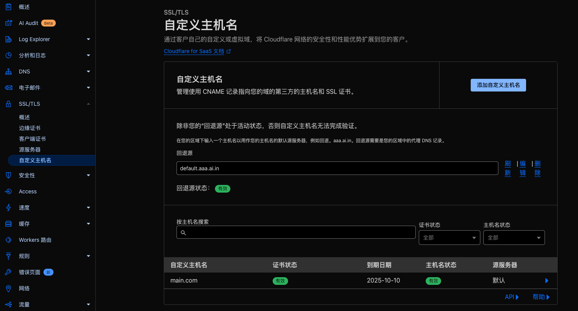Click the 刷新 link for fallback origin
The height and width of the screenshot is (311, 578).
coord(508,168)
